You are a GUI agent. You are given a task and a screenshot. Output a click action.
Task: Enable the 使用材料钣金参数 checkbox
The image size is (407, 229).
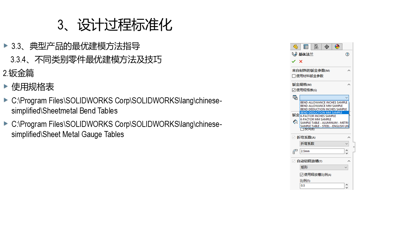294,76
